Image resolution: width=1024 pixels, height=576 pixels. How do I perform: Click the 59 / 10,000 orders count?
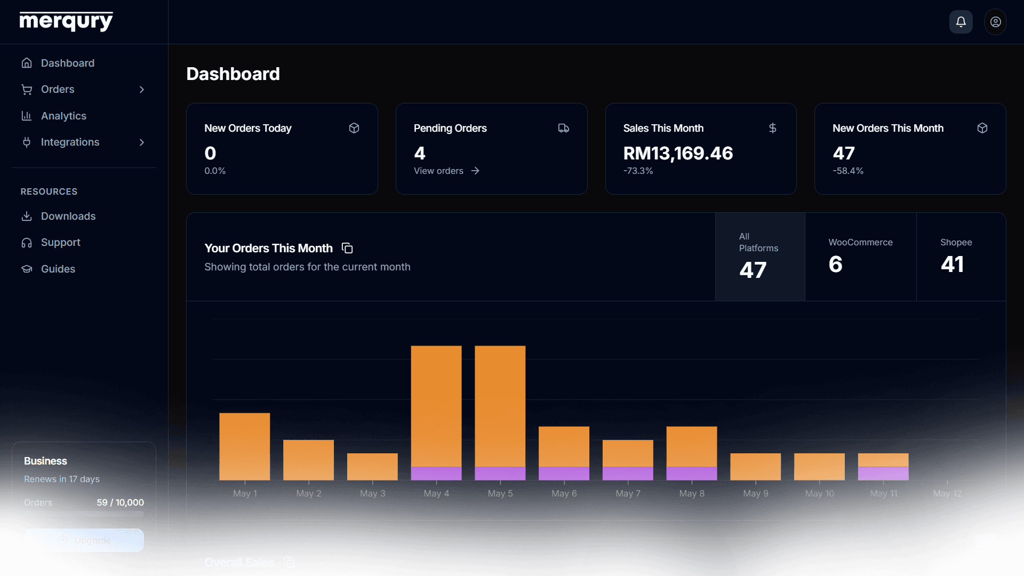point(121,502)
